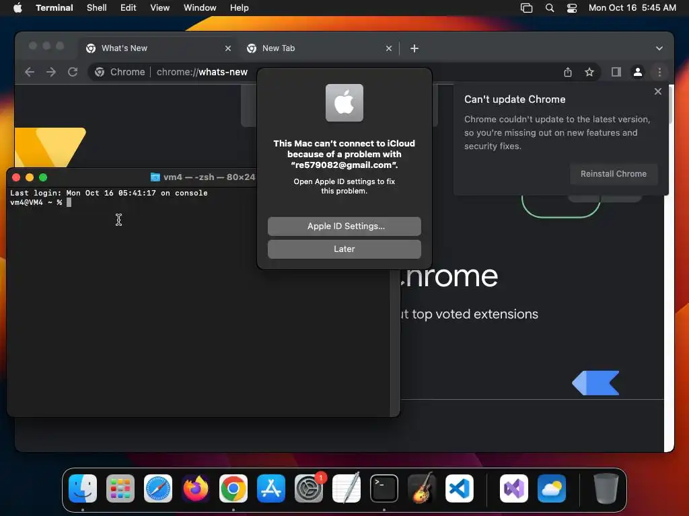The width and height of the screenshot is (689, 516).
Task: Open Trash from the Dock
Action: tap(606, 488)
